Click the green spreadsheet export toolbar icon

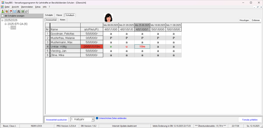point(23,11)
